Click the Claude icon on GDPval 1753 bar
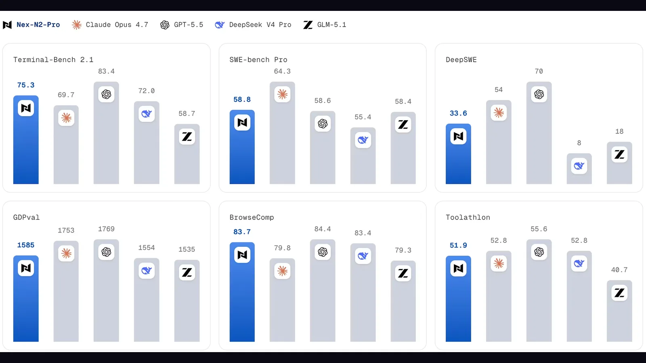Screen dimensions: 646x363 [66, 253]
